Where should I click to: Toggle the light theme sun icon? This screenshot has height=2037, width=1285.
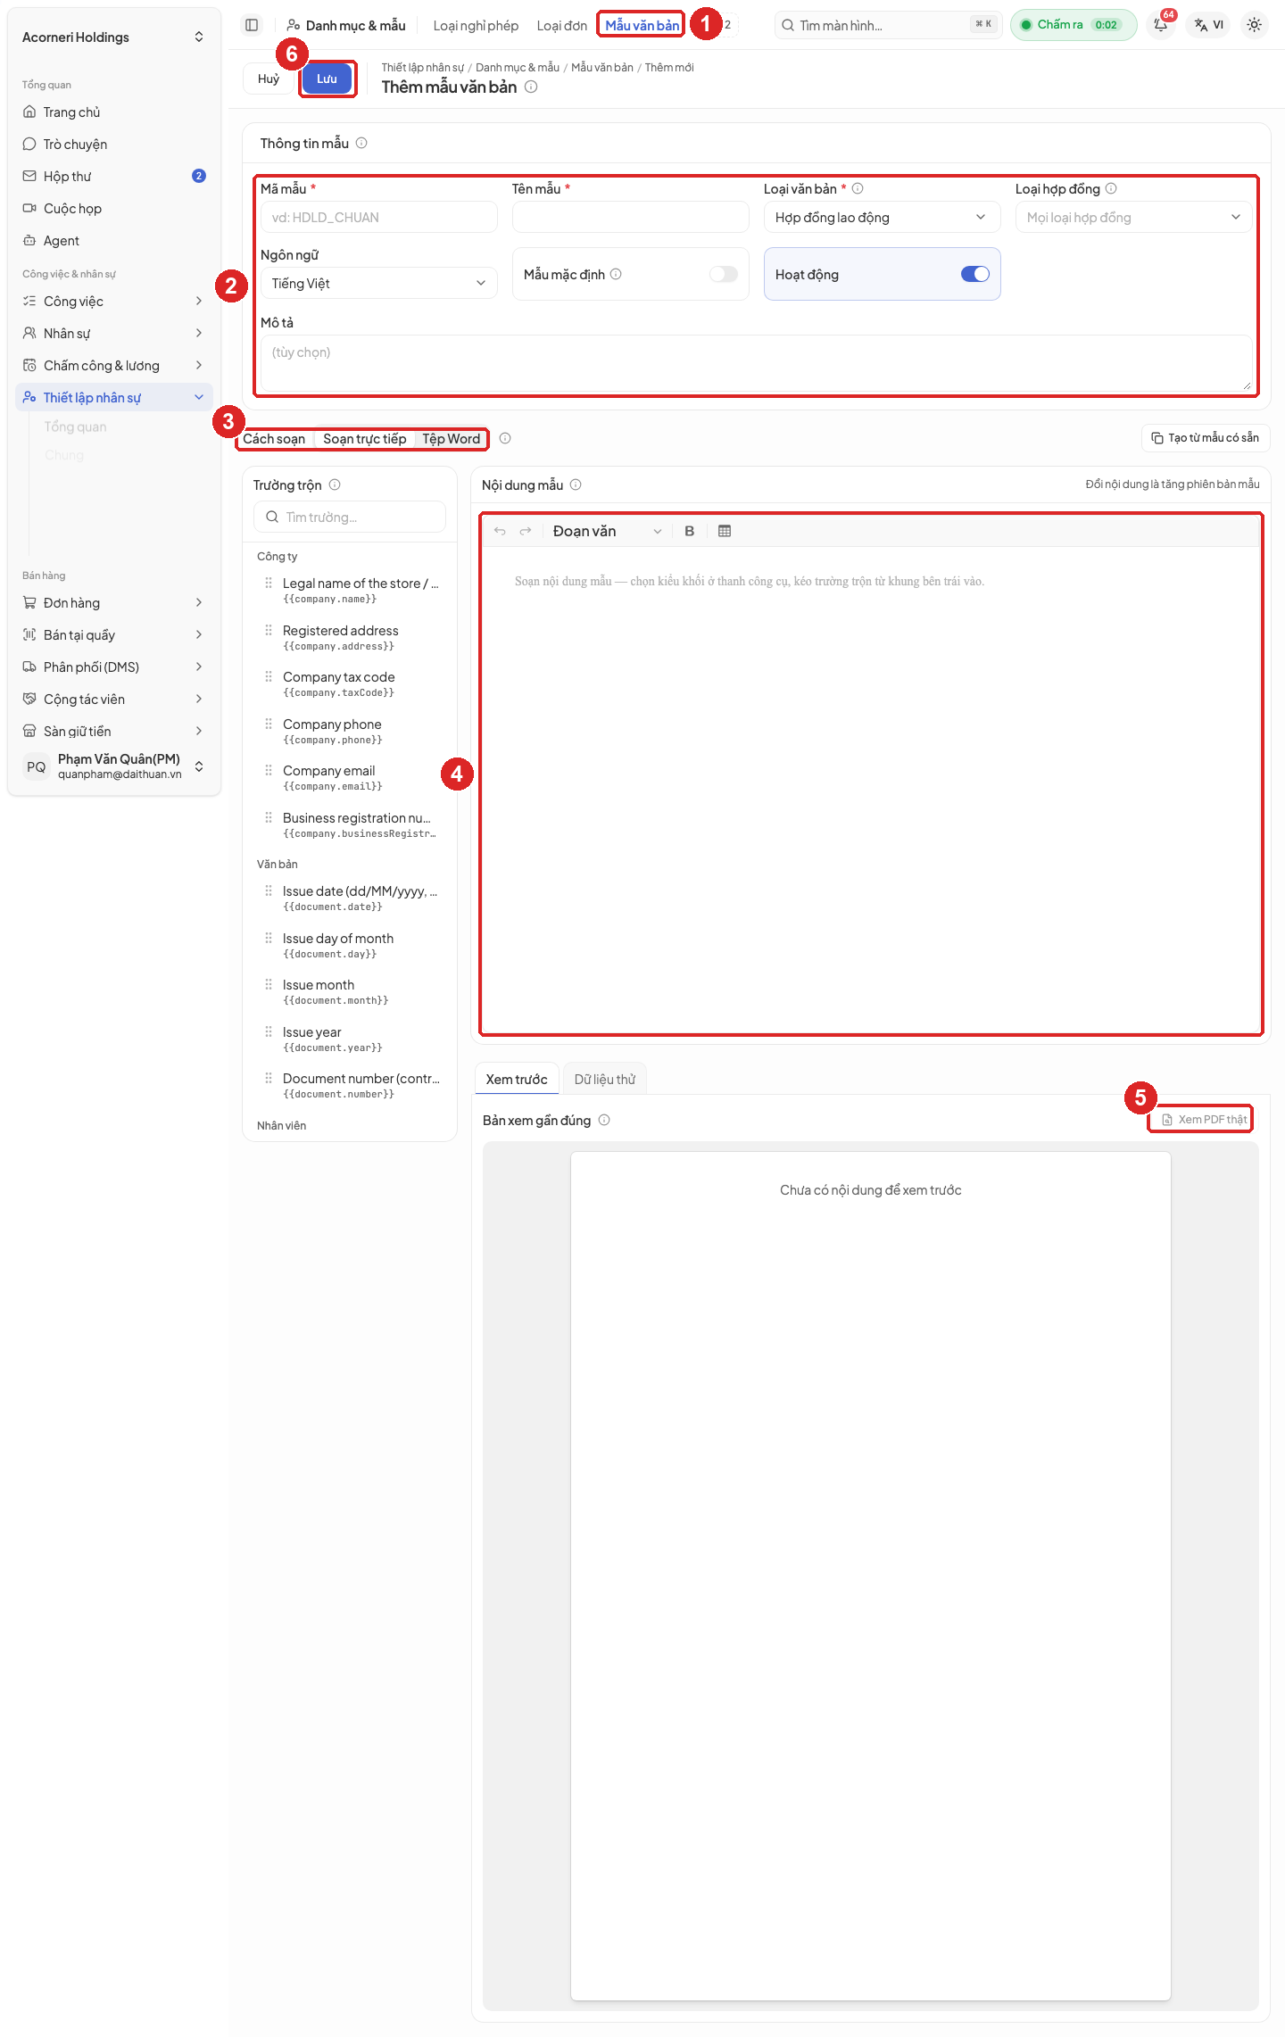pyautogui.click(x=1254, y=25)
